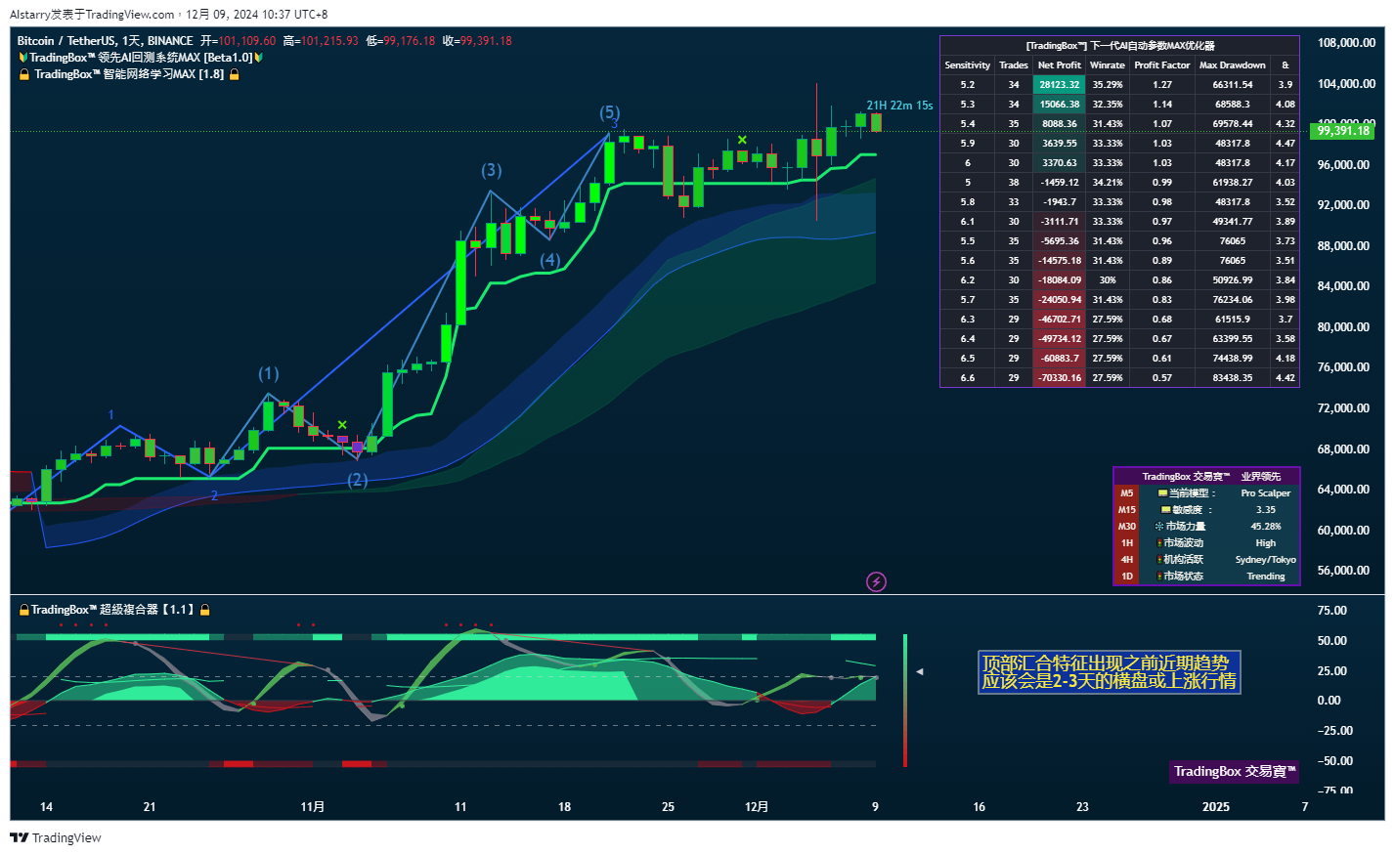Click the Winrate column header
The width and height of the screenshot is (1395, 855).
(1108, 65)
